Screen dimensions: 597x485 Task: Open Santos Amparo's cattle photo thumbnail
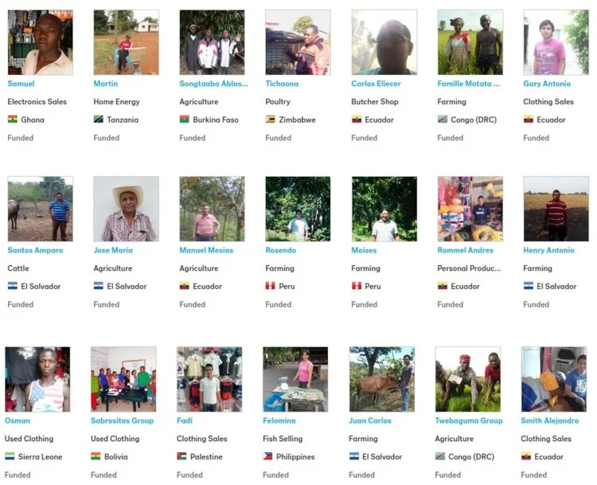point(41,209)
